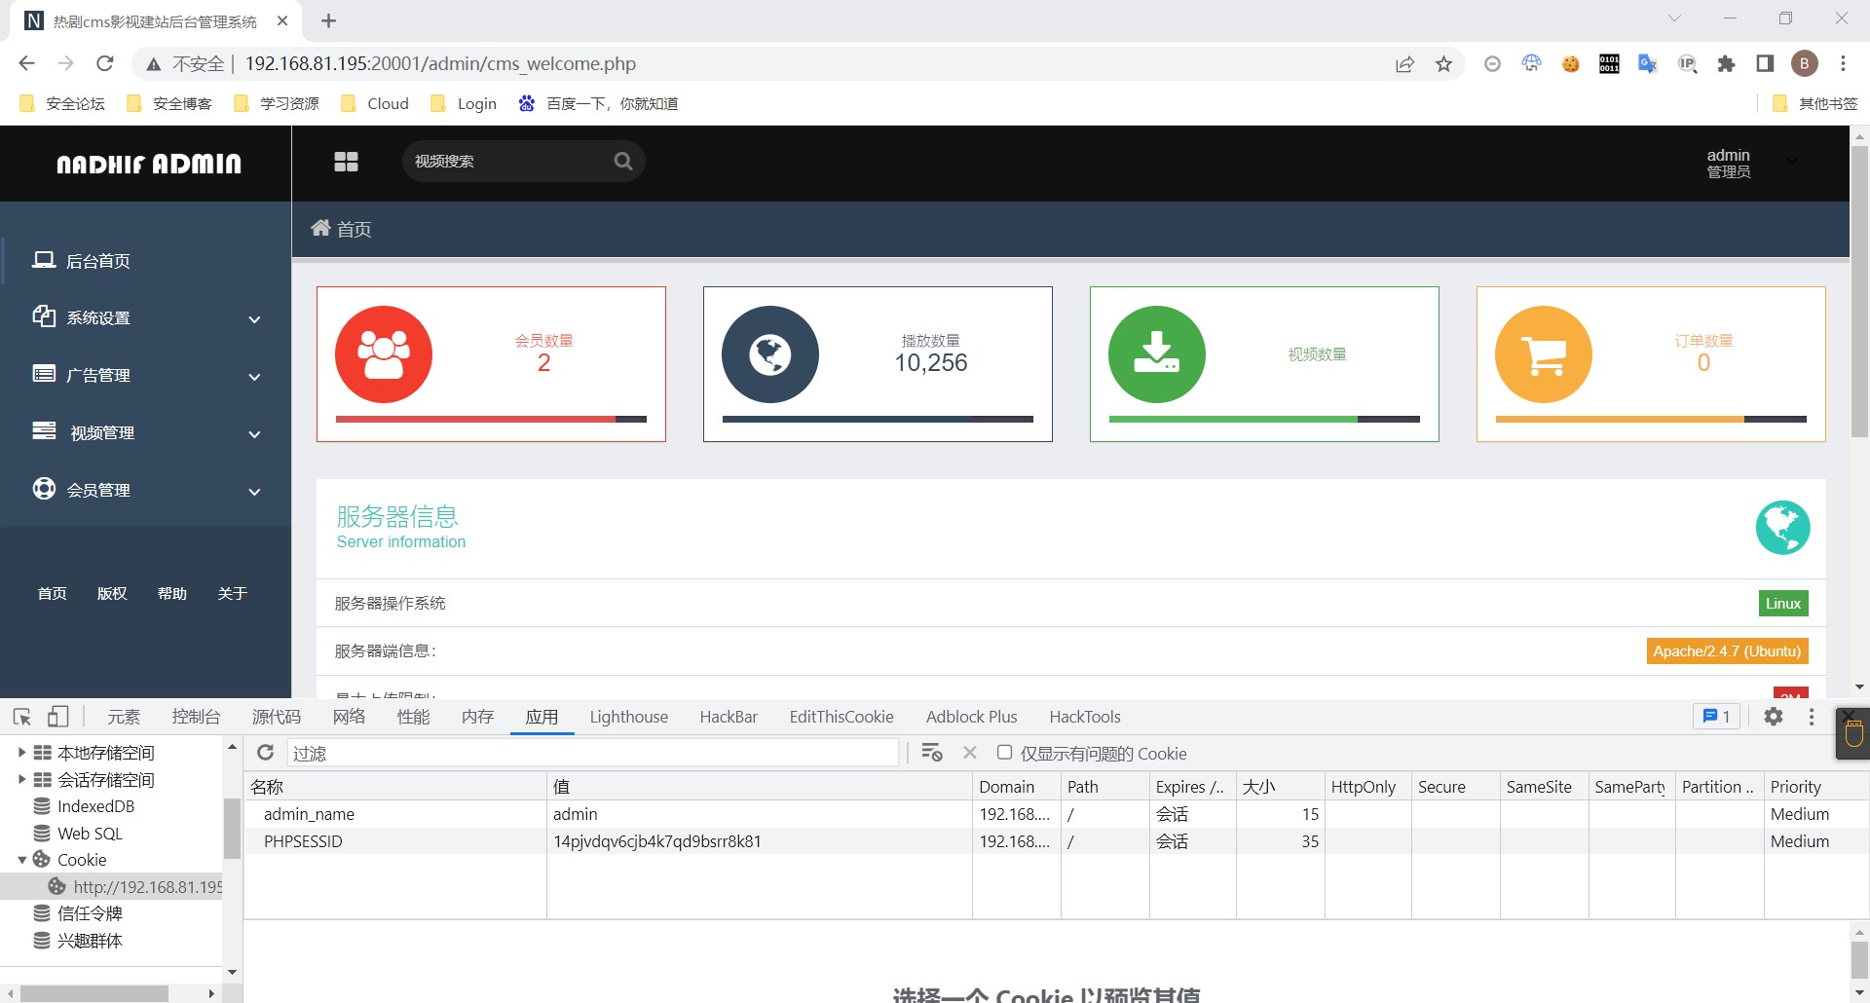Switch to HackBar DevTools tab
The image size is (1870, 1003).
pyautogui.click(x=729, y=717)
